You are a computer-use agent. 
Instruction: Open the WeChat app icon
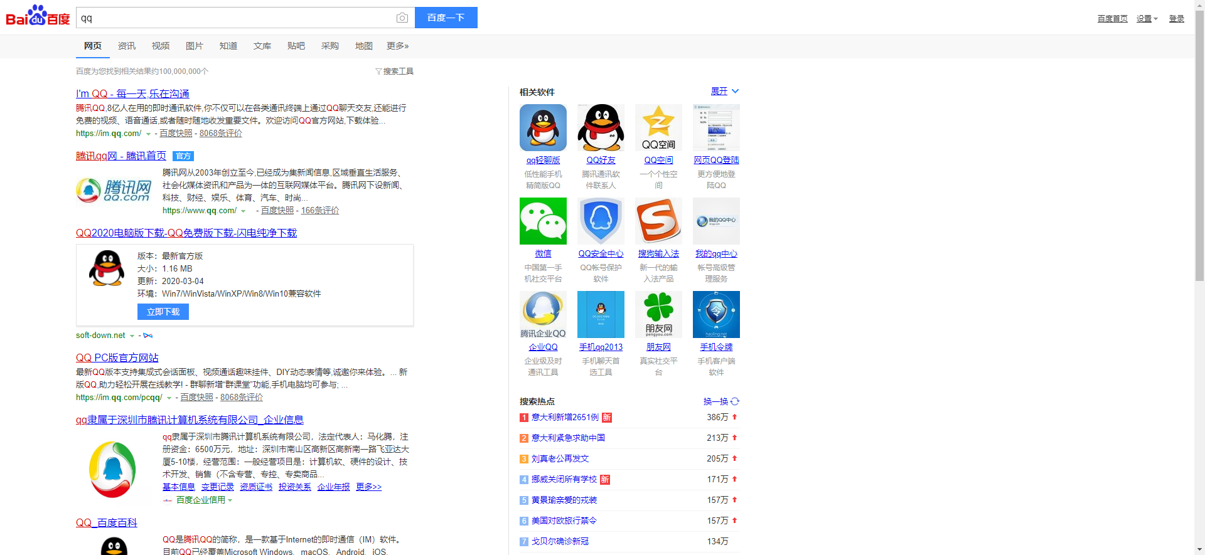[543, 221]
